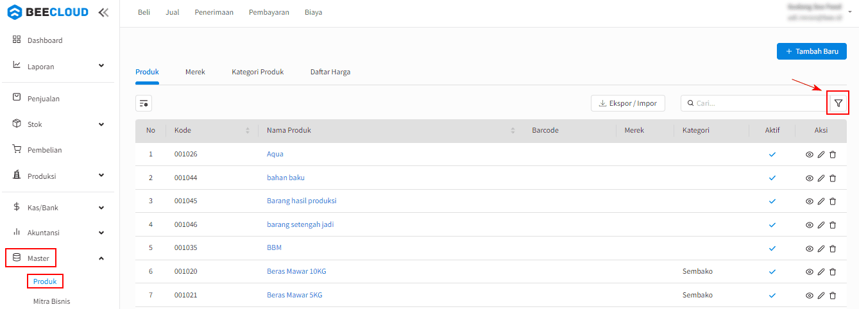View Beras Mawar 10KG eye icon
This screenshot has width=859, height=309.
pos(810,272)
